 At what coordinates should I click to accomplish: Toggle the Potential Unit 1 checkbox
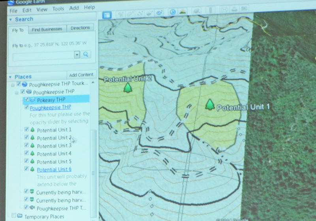point(26,129)
